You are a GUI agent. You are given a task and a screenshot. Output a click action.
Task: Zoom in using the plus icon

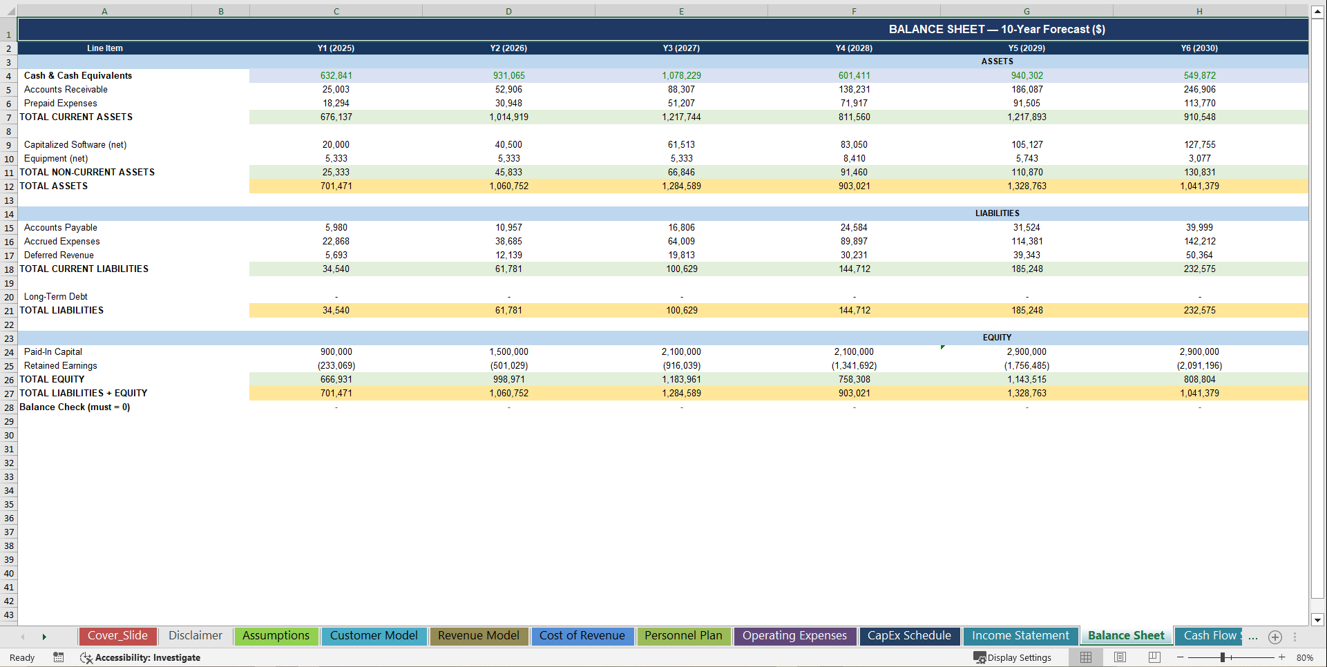[1283, 657]
